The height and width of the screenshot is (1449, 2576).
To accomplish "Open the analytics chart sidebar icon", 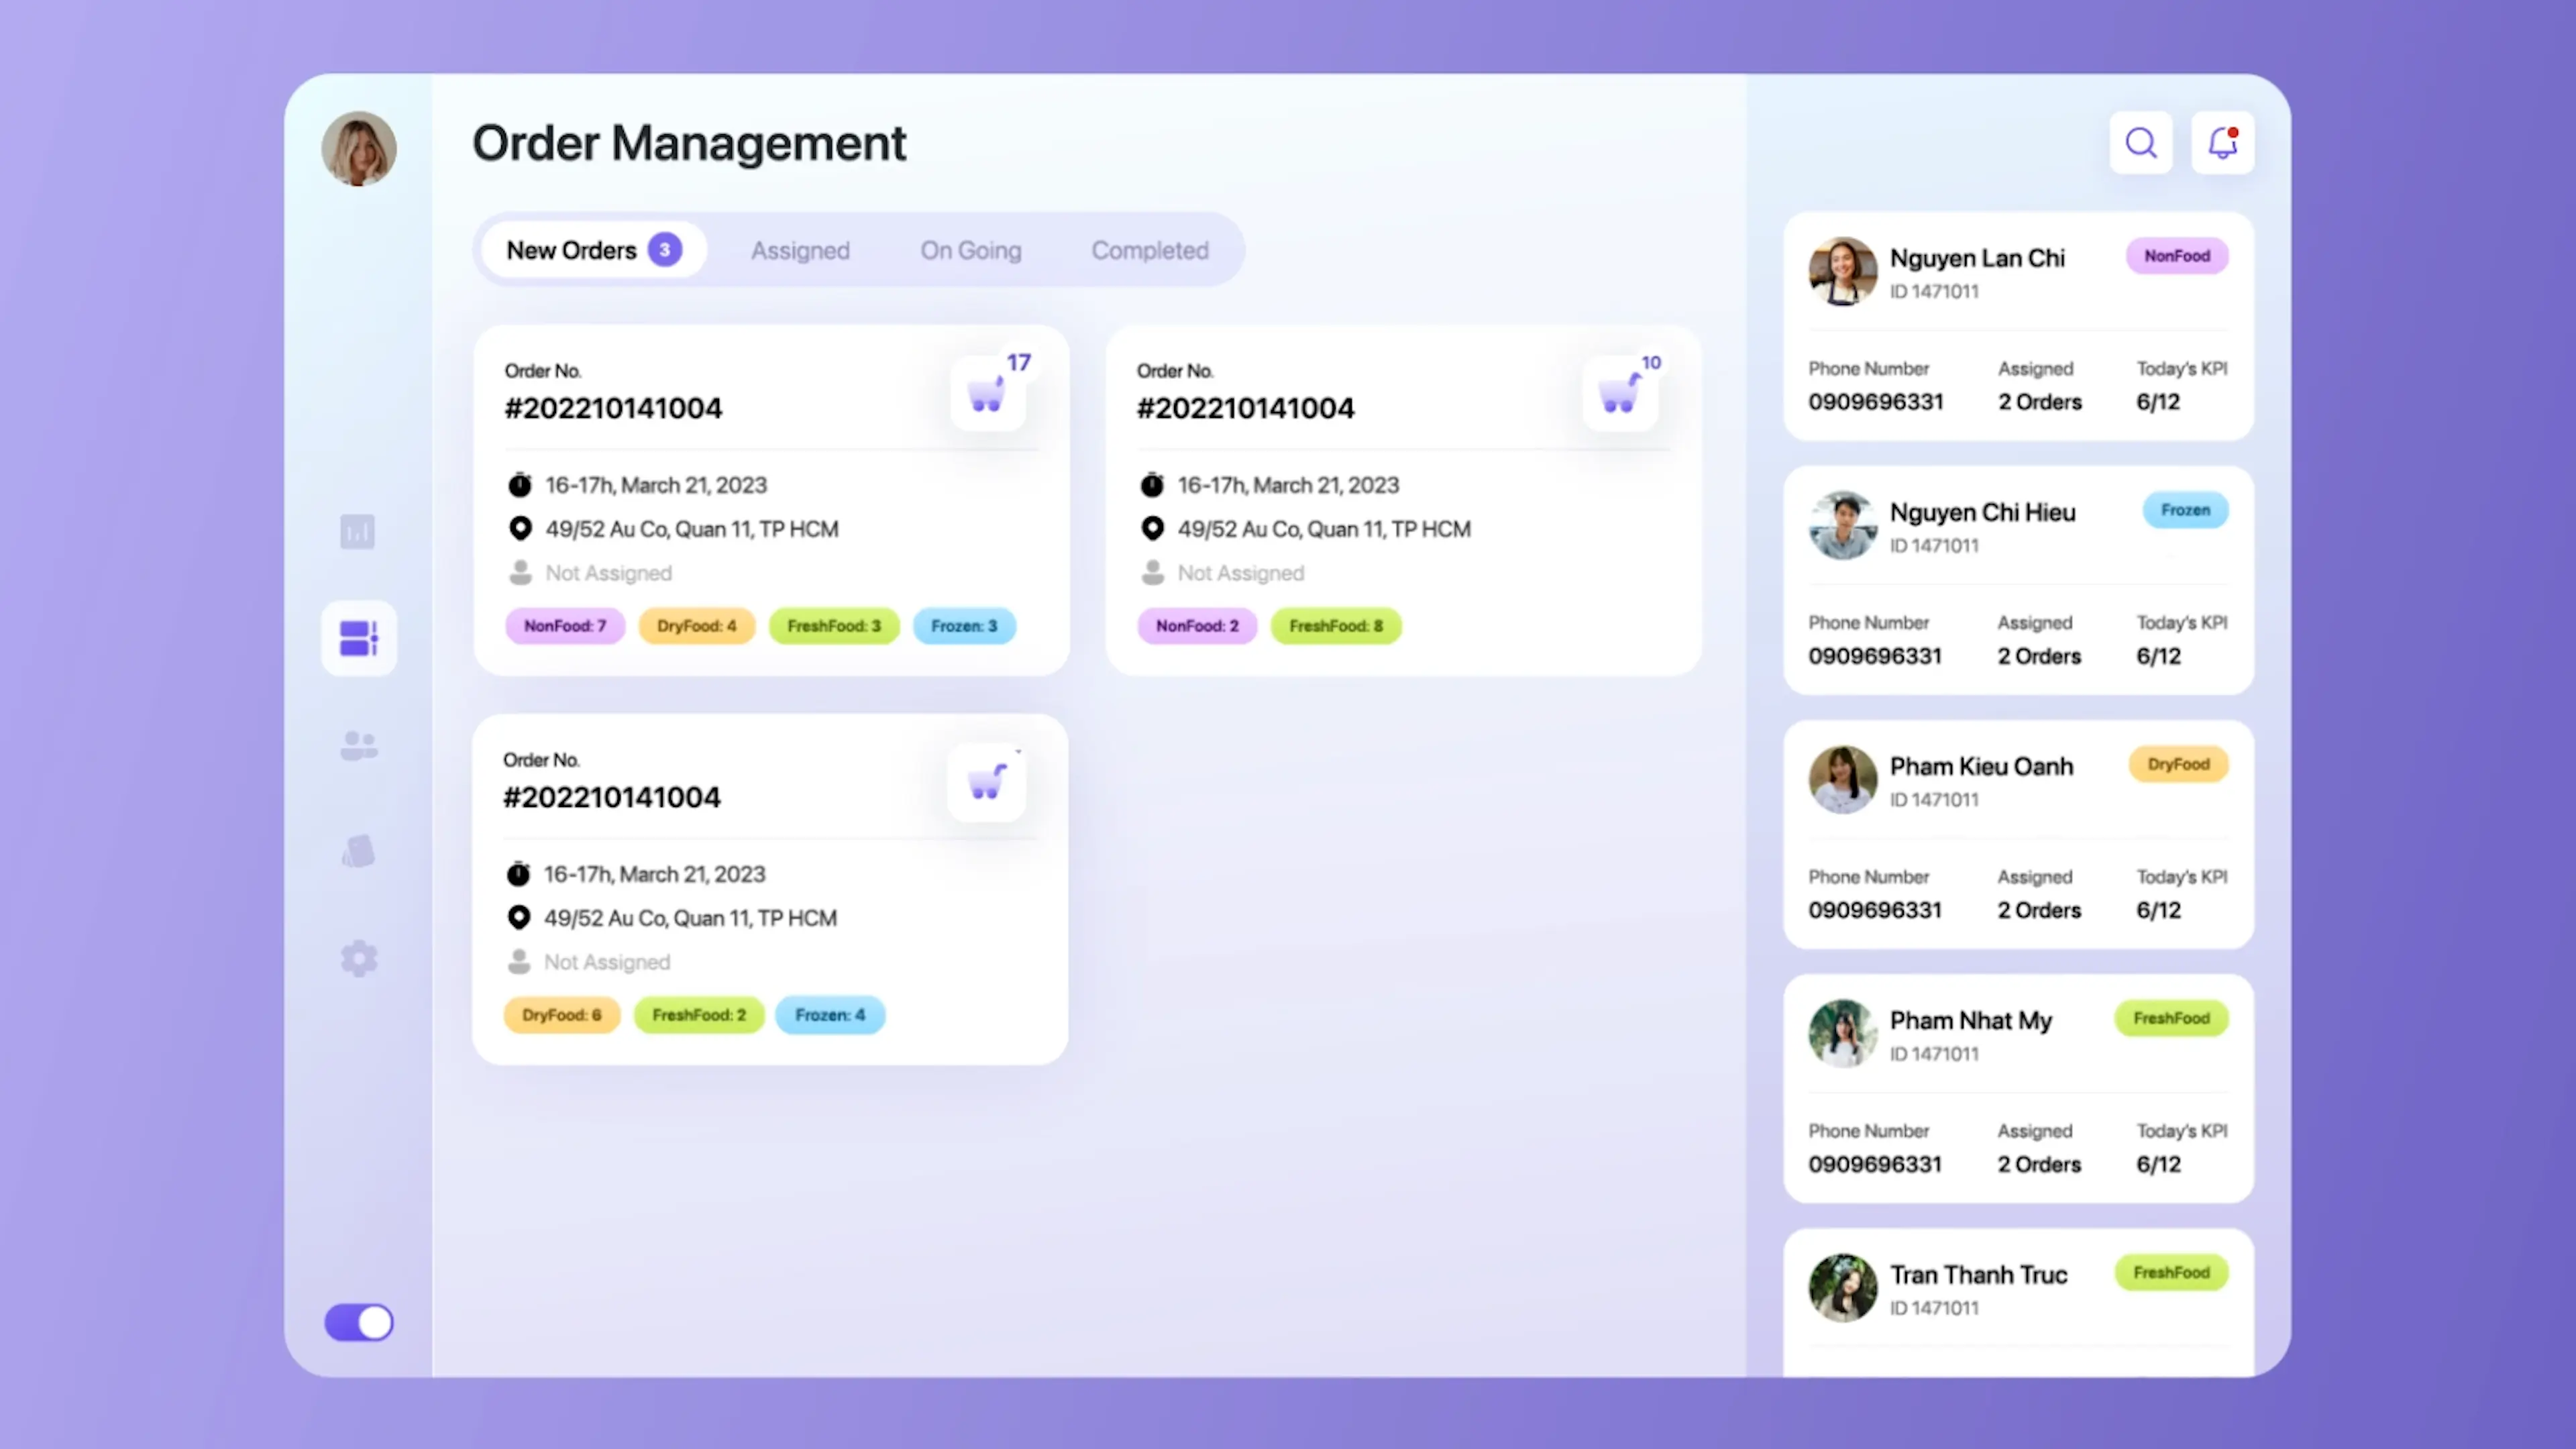I will [358, 532].
